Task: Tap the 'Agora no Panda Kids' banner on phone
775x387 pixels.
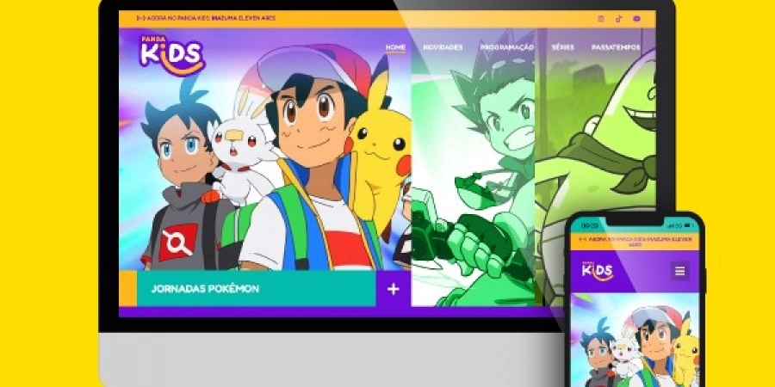Action: [635, 242]
